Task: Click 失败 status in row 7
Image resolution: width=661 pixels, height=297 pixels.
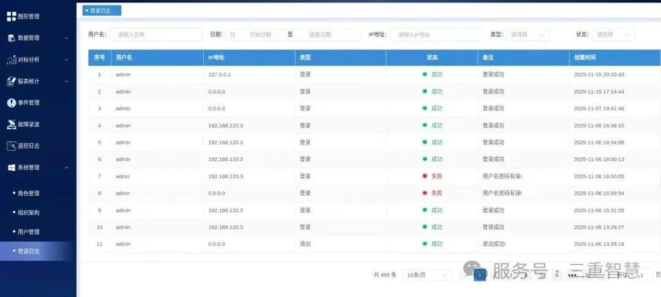Action: click(437, 176)
